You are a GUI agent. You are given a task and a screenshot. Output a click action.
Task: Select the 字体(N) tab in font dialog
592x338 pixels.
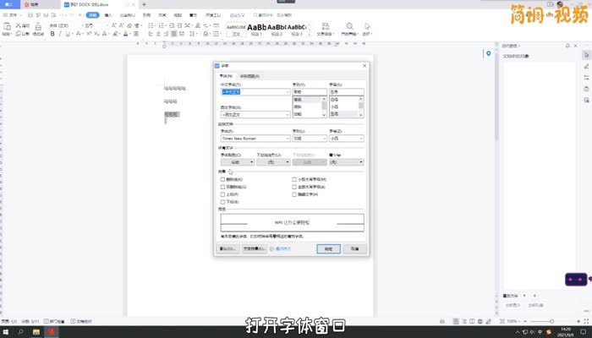[x=226, y=76]
